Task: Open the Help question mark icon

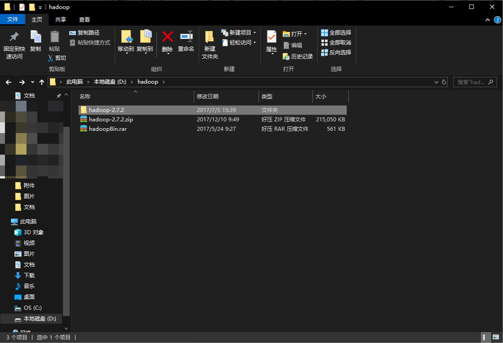Action: point(497,20)
